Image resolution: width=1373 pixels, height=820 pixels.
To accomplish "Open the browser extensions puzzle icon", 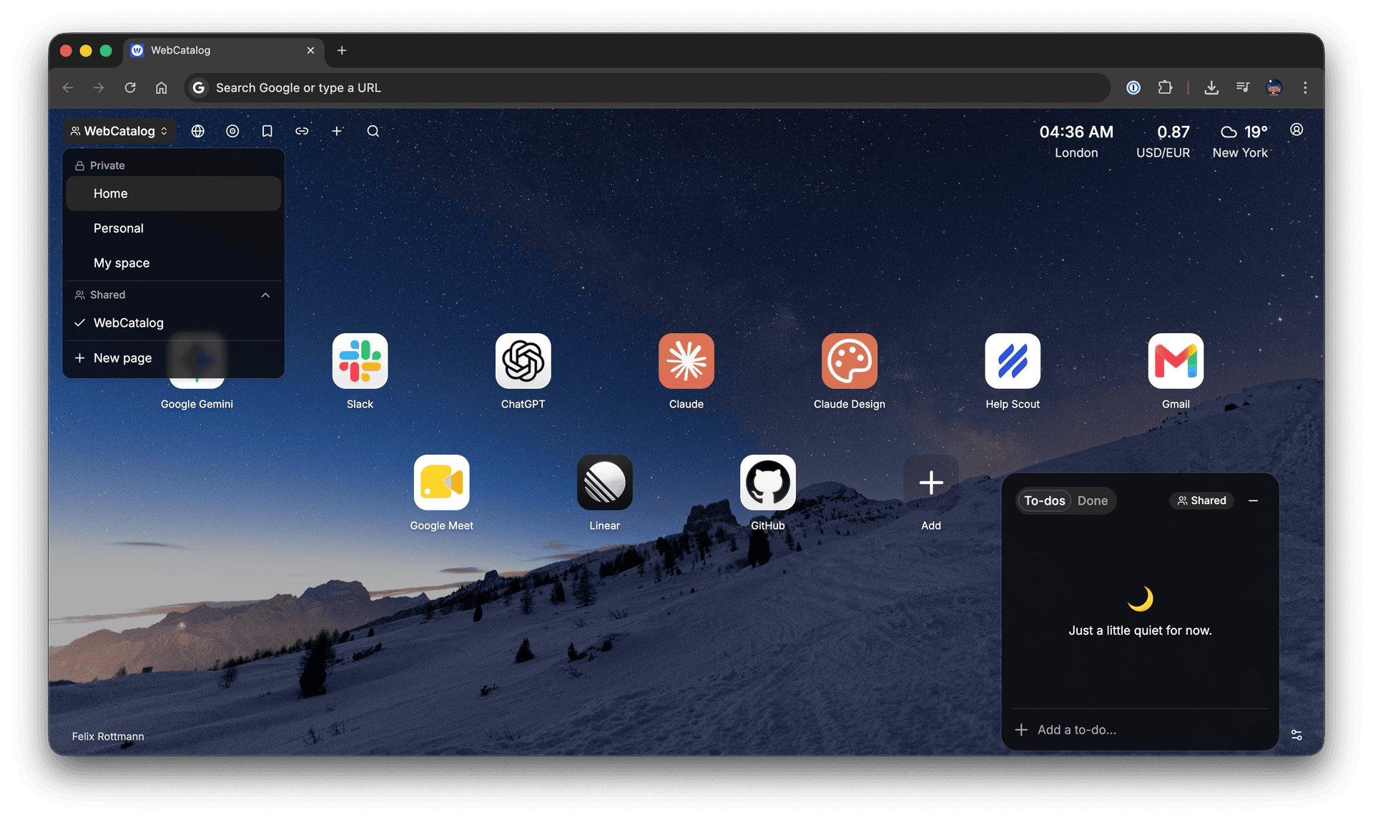I will [1166, 87].
